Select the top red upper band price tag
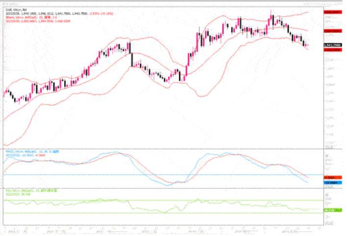The height and width of the screenshot is (236, 347). click(x=332, y=12)
